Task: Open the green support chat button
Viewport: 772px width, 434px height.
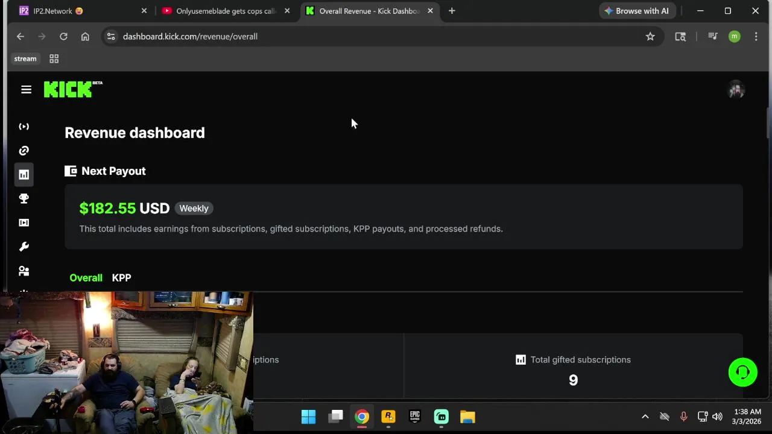Action: tap(742, 373)
